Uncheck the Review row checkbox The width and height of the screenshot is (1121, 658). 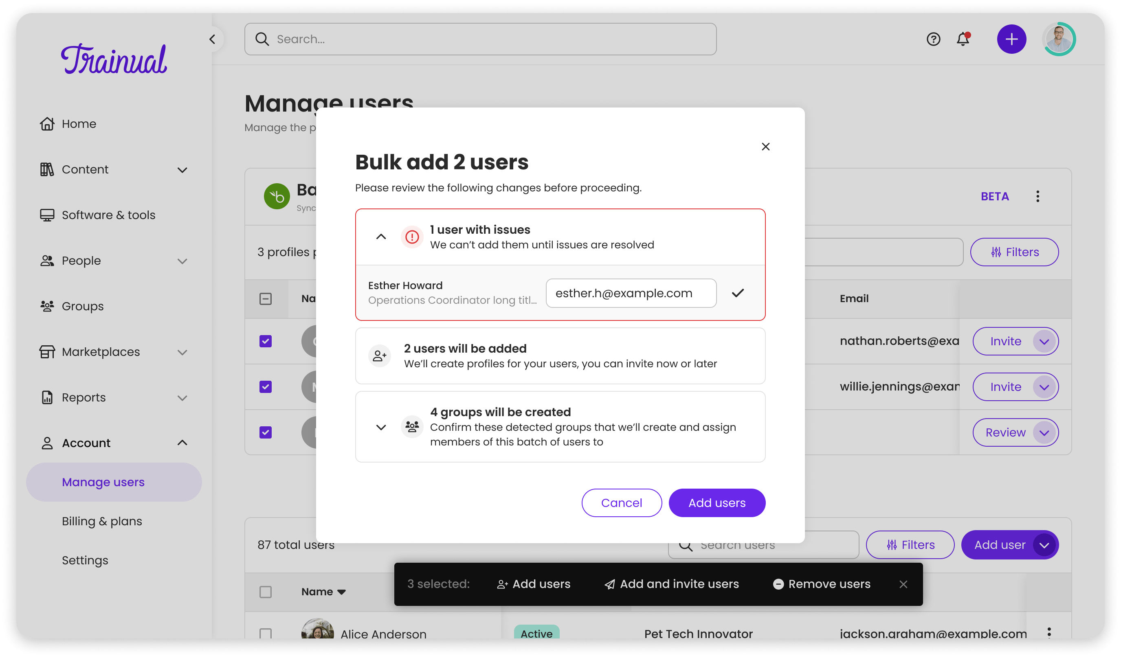pyautogui.click(x=266, y=432)
